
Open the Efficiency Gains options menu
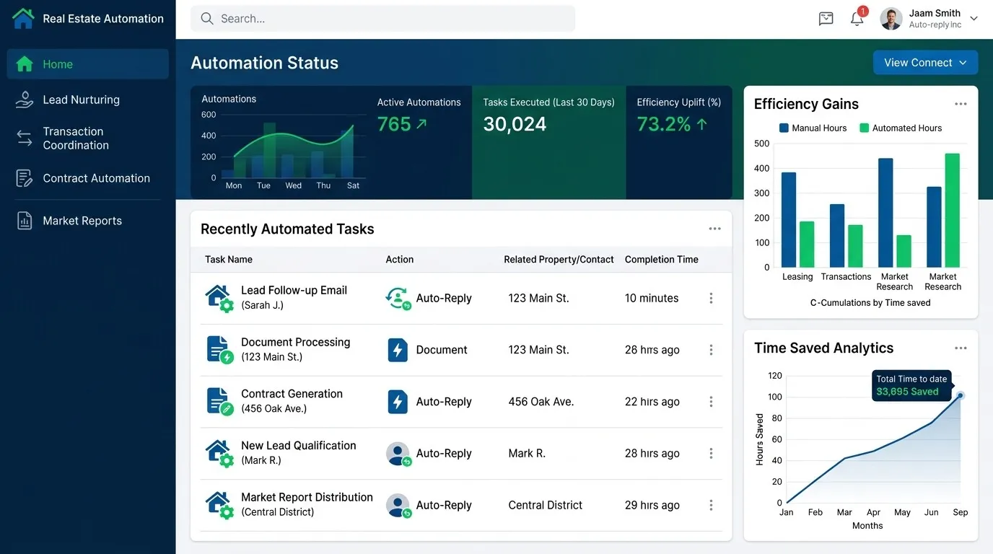click(961, 104)
